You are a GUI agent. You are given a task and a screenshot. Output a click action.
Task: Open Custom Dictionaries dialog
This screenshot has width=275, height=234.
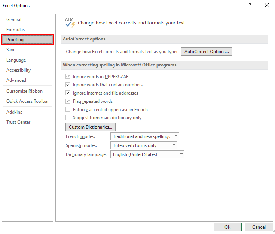(90, 127)
